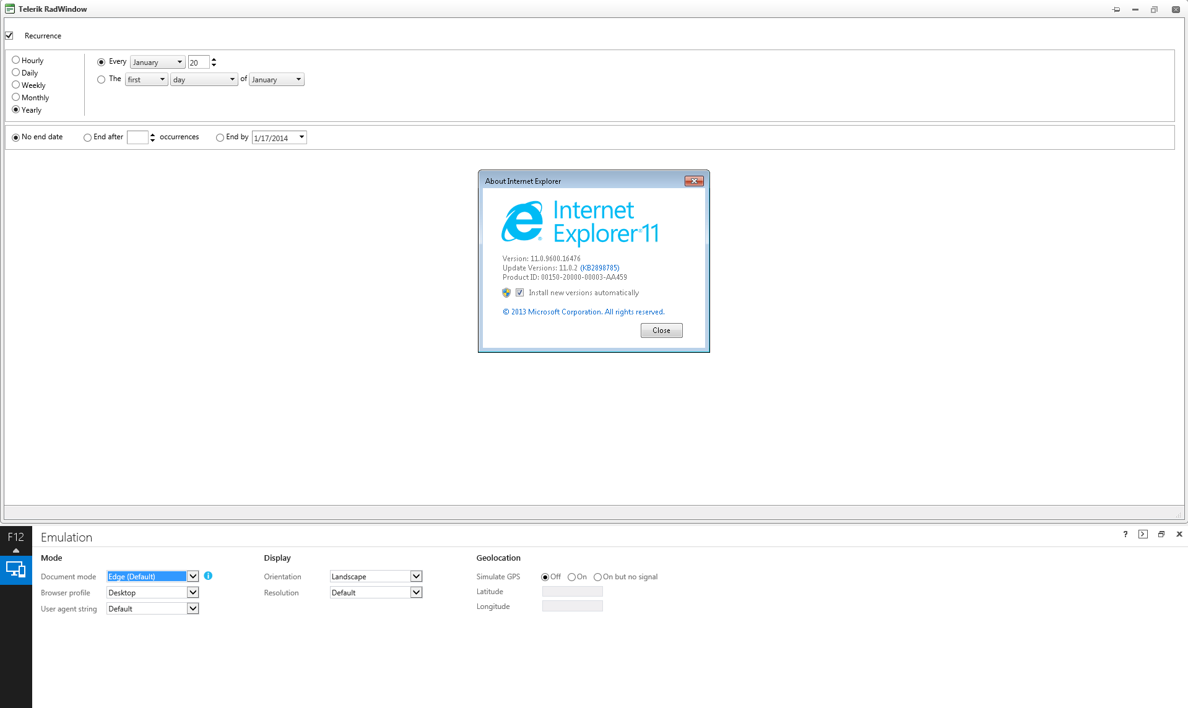
Task: Select the Weekly recurrence option
Action: click(x=16, y=85)
